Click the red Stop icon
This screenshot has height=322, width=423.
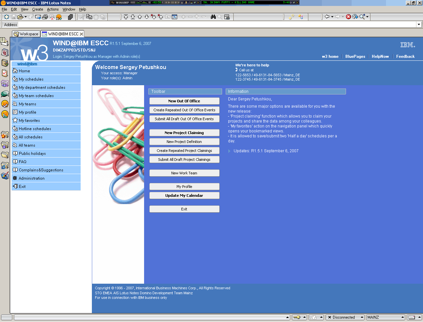(x=348, y=17)
